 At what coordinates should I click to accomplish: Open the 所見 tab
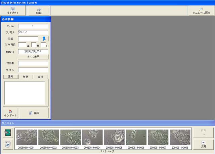[26, 77]
